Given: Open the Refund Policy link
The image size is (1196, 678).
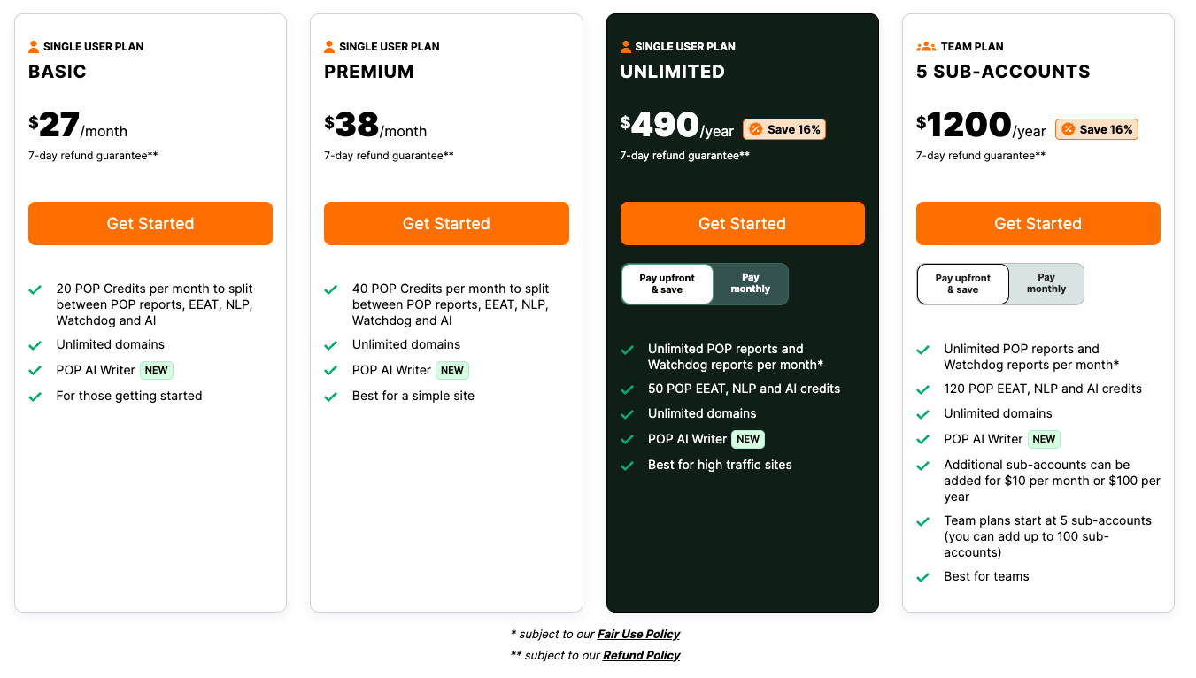Looking at the screenshot, I should coord(641,655).
